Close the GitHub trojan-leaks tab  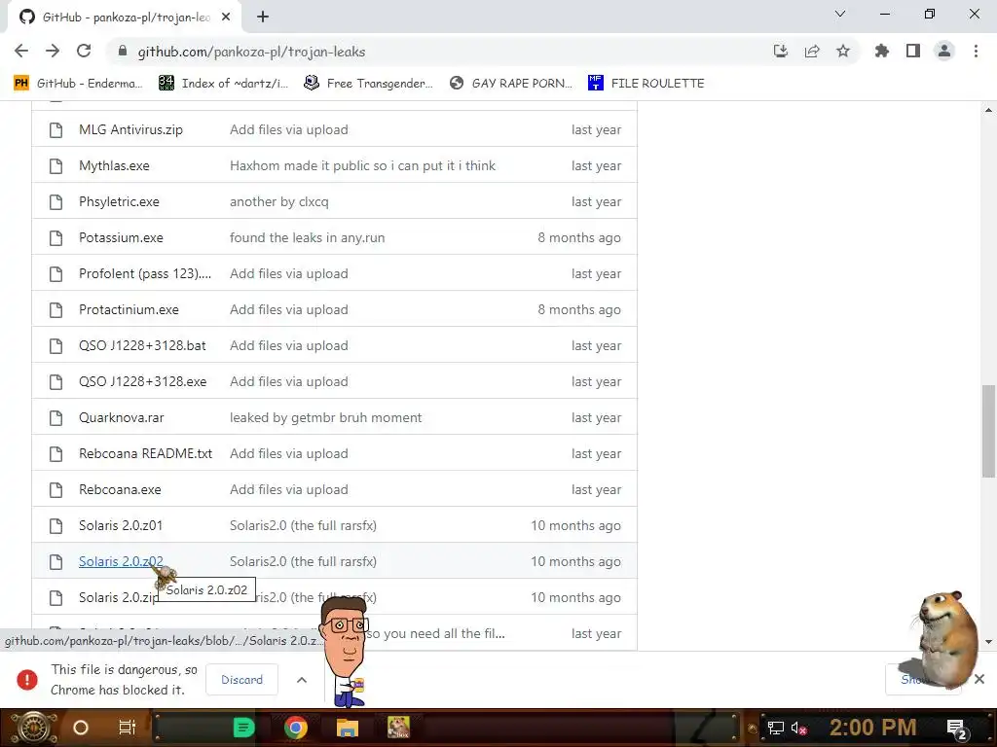(226, 18)
